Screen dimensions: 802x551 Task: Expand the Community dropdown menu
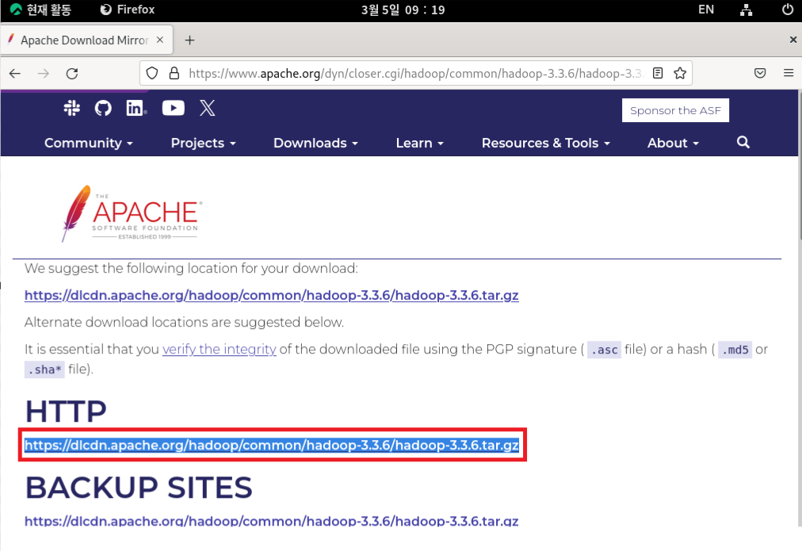tap(89, 143)
